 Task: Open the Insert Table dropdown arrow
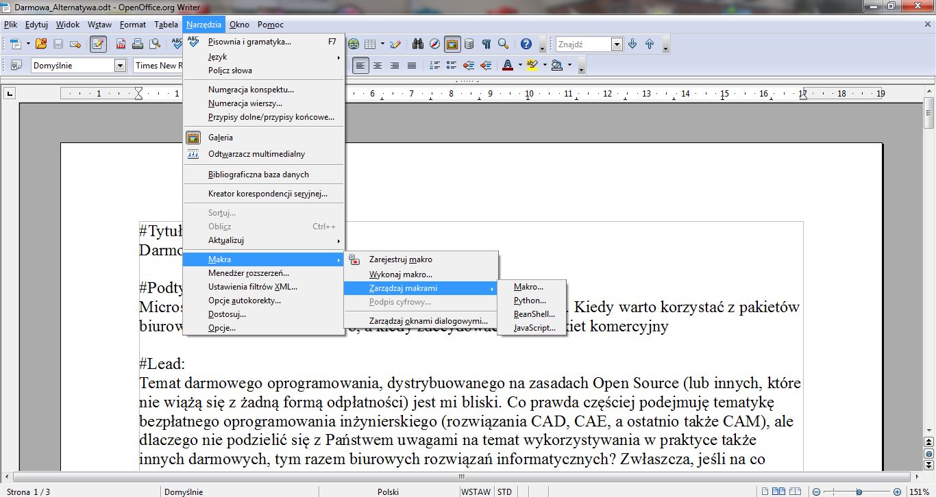click(x=381, y=44)
